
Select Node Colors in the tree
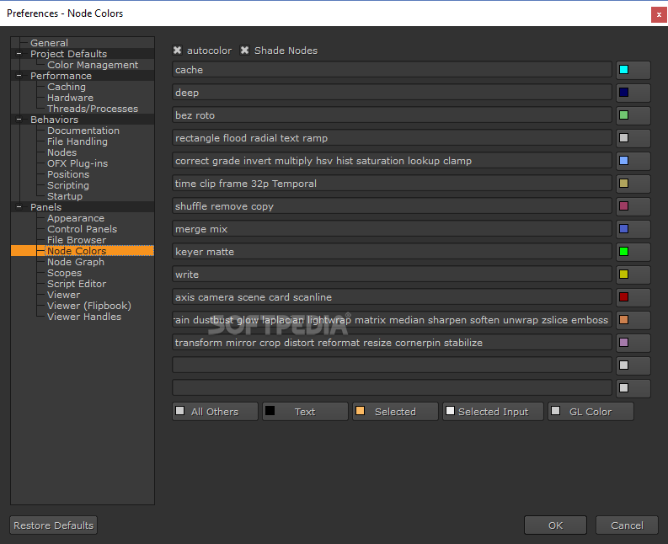click(77, 251)
